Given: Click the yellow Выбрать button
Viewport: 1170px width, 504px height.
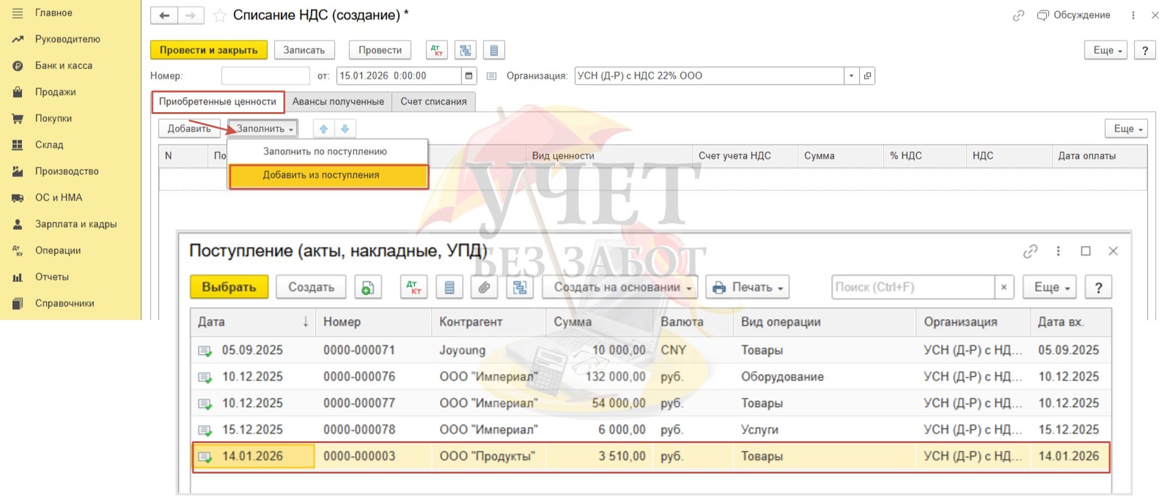Looking at the screenshot, I should coord(229,287).
